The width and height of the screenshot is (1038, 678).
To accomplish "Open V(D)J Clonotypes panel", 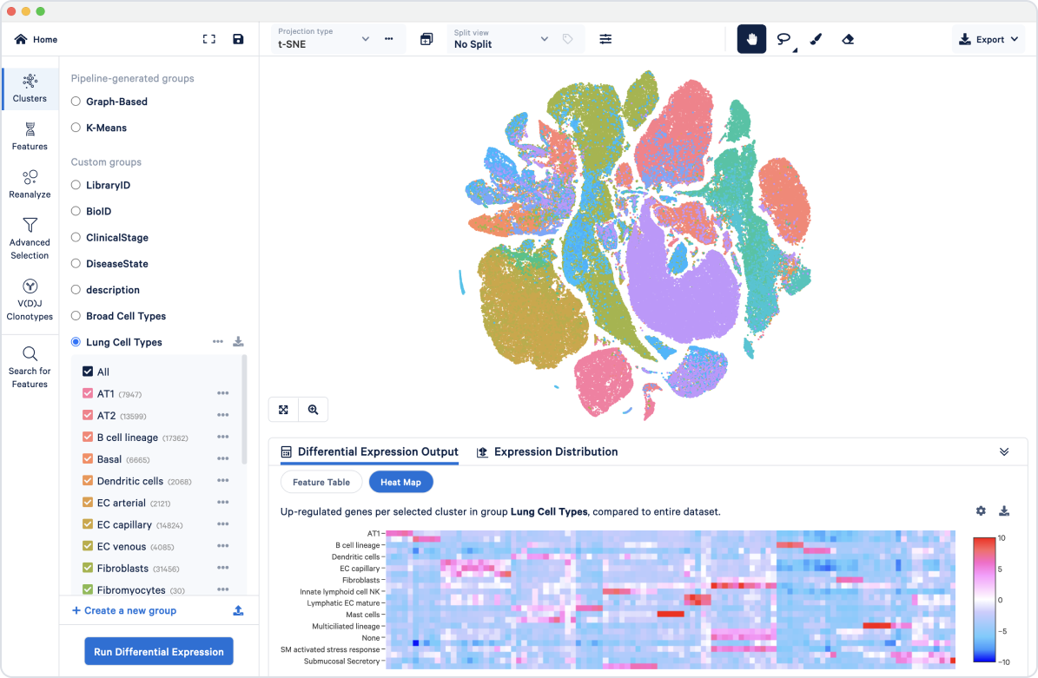I will pos(30,300).
